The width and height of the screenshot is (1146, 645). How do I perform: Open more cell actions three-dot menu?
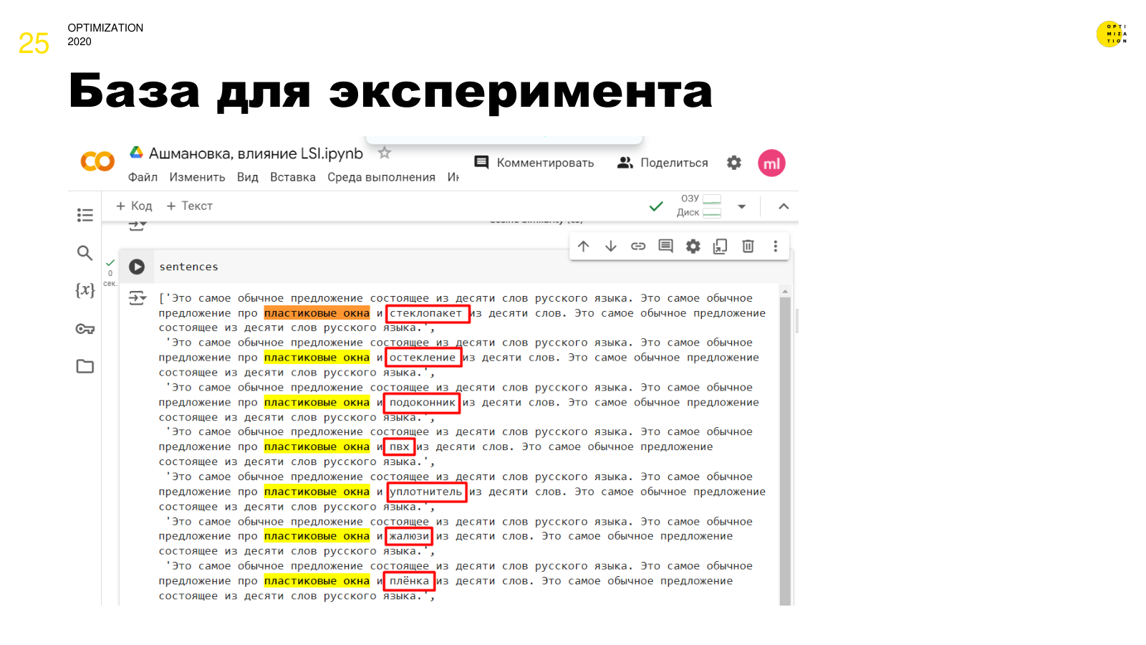click(x=775, y=247)
